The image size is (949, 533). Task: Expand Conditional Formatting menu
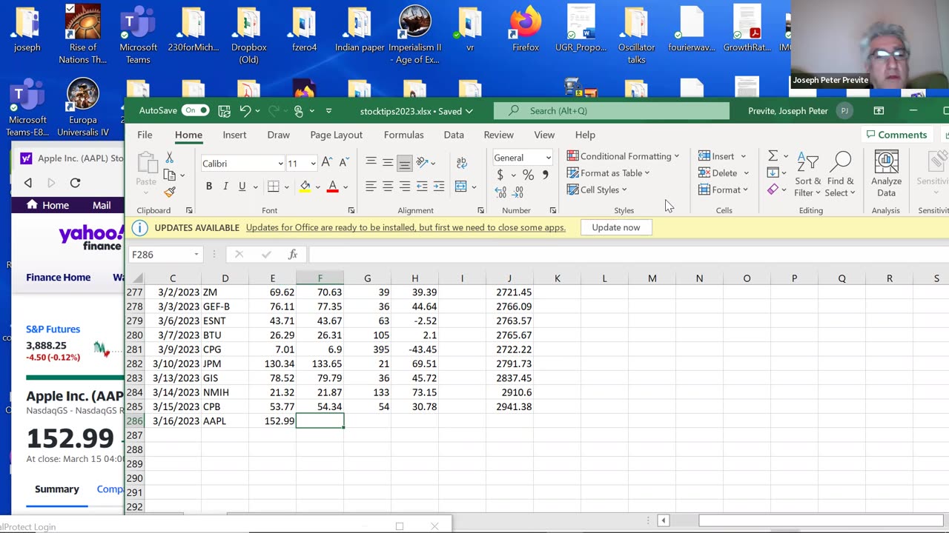click(x=623, y=156)
